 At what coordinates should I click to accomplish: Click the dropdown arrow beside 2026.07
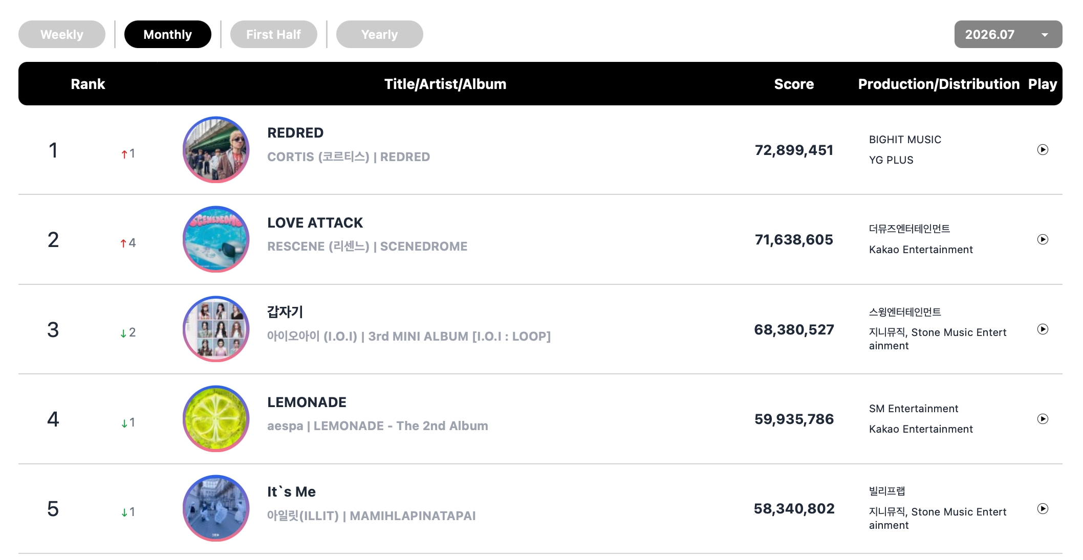1045,35
